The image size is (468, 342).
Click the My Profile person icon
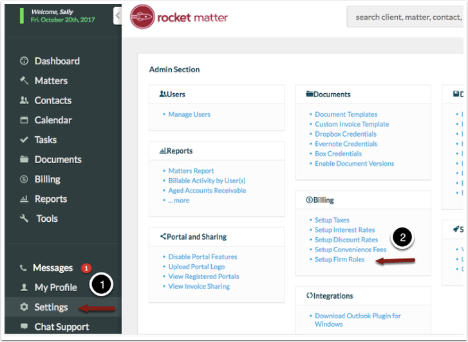(x=24, y=287)
